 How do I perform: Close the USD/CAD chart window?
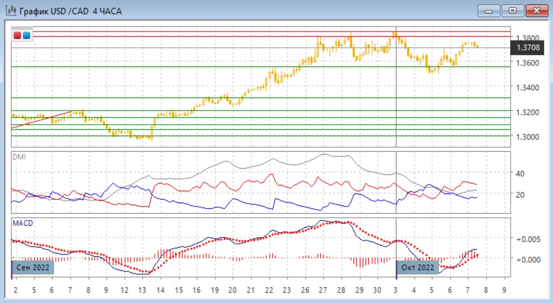[x=537, y=10]
